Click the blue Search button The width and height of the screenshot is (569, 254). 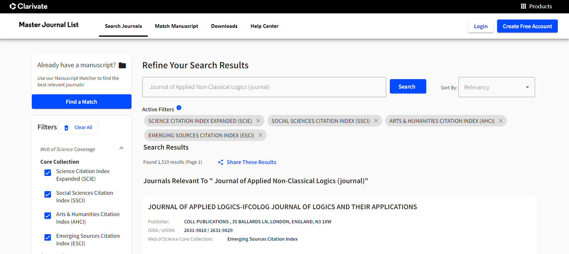pos(408,86)
